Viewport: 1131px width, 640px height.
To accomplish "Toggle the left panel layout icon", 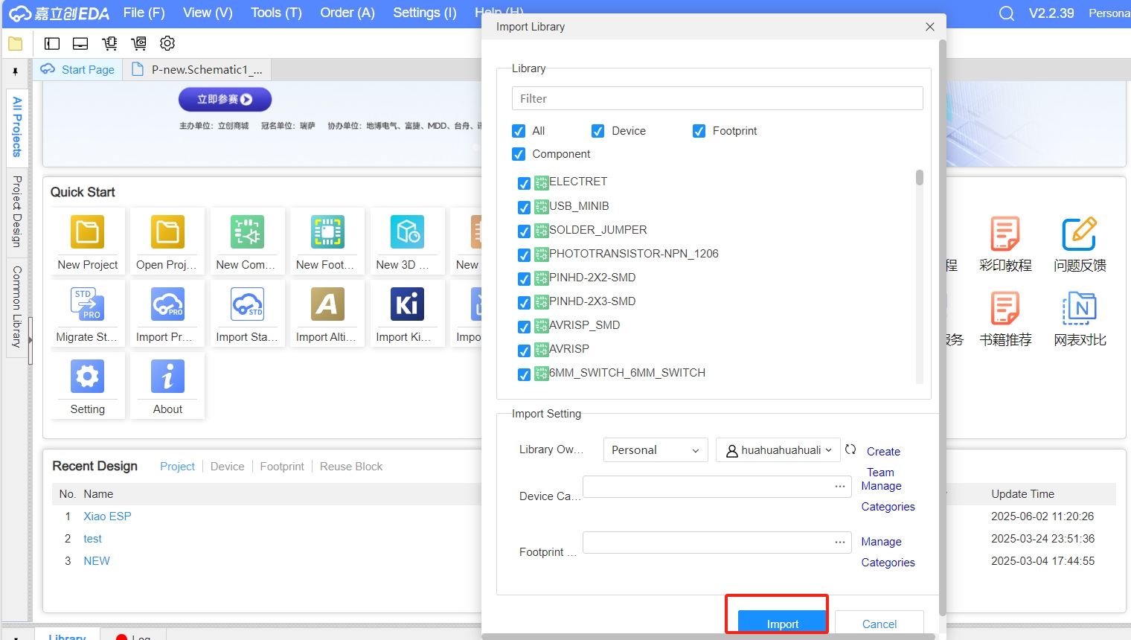I will (52, 44).
